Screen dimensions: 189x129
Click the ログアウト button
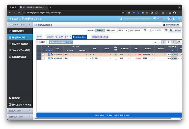(159, 19)
